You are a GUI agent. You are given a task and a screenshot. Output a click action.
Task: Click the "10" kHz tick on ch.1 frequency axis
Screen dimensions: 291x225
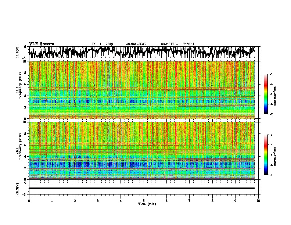(x=25, y=61)
